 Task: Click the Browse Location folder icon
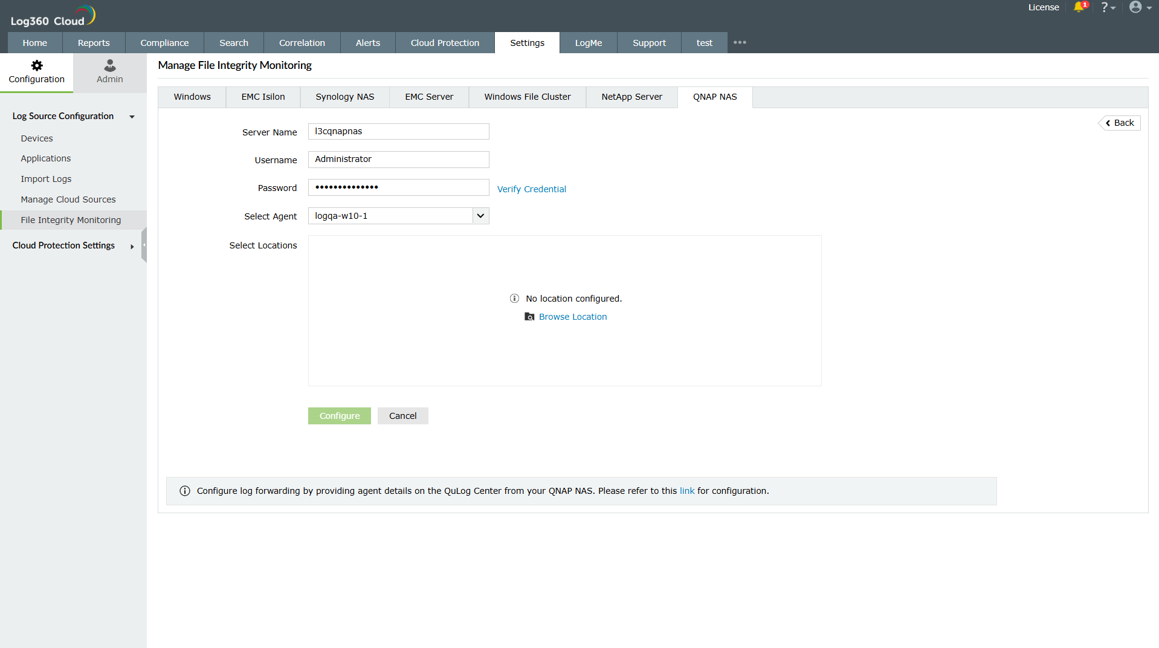tap(529, 317)
